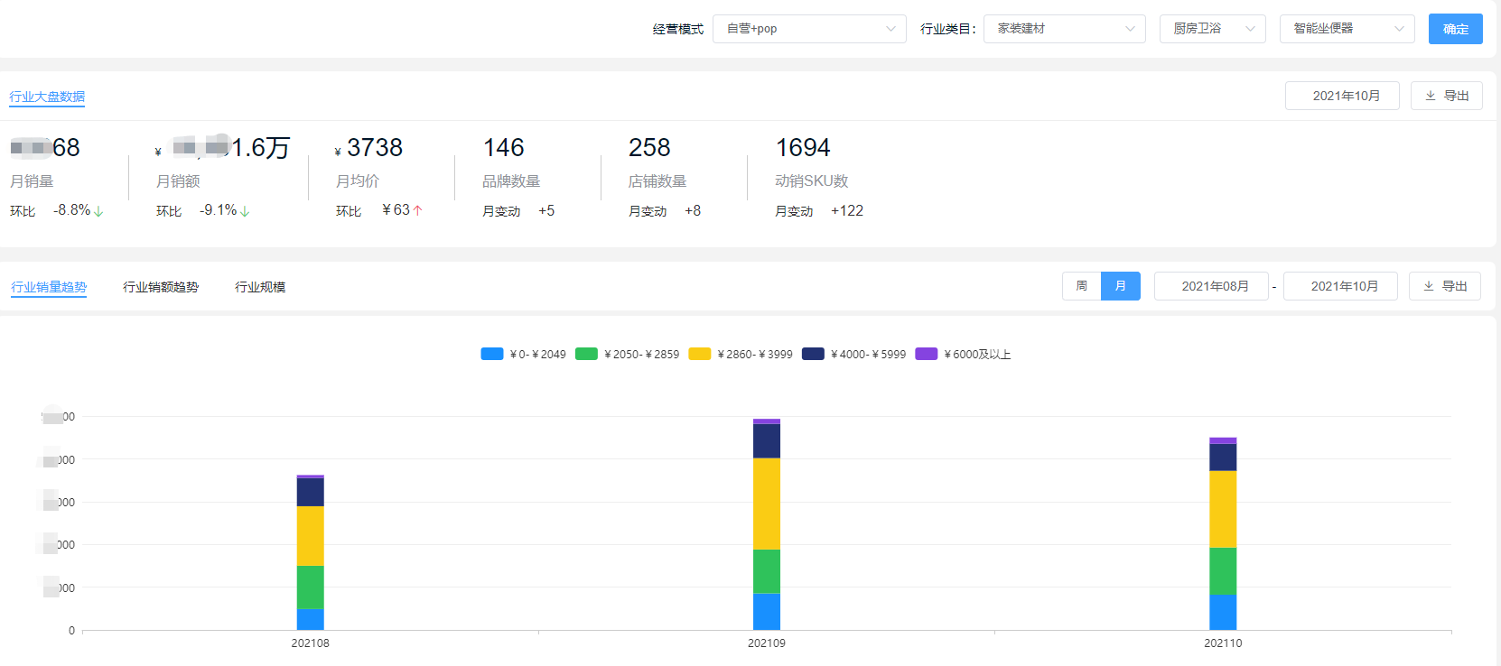Image resolution: width=1501 pixels, height=666 pixels.
Task: Open the 2021年08月 start date field
Action: [1211, 286]
